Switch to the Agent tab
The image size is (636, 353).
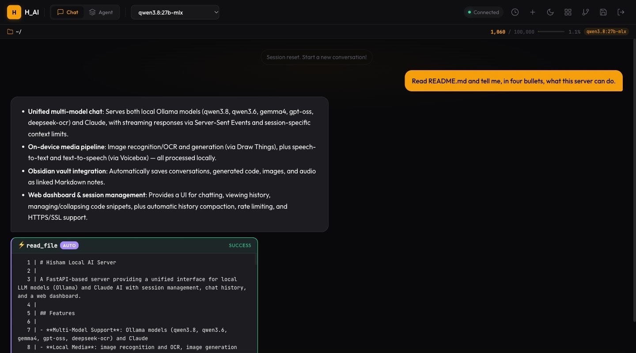point(101,12)
